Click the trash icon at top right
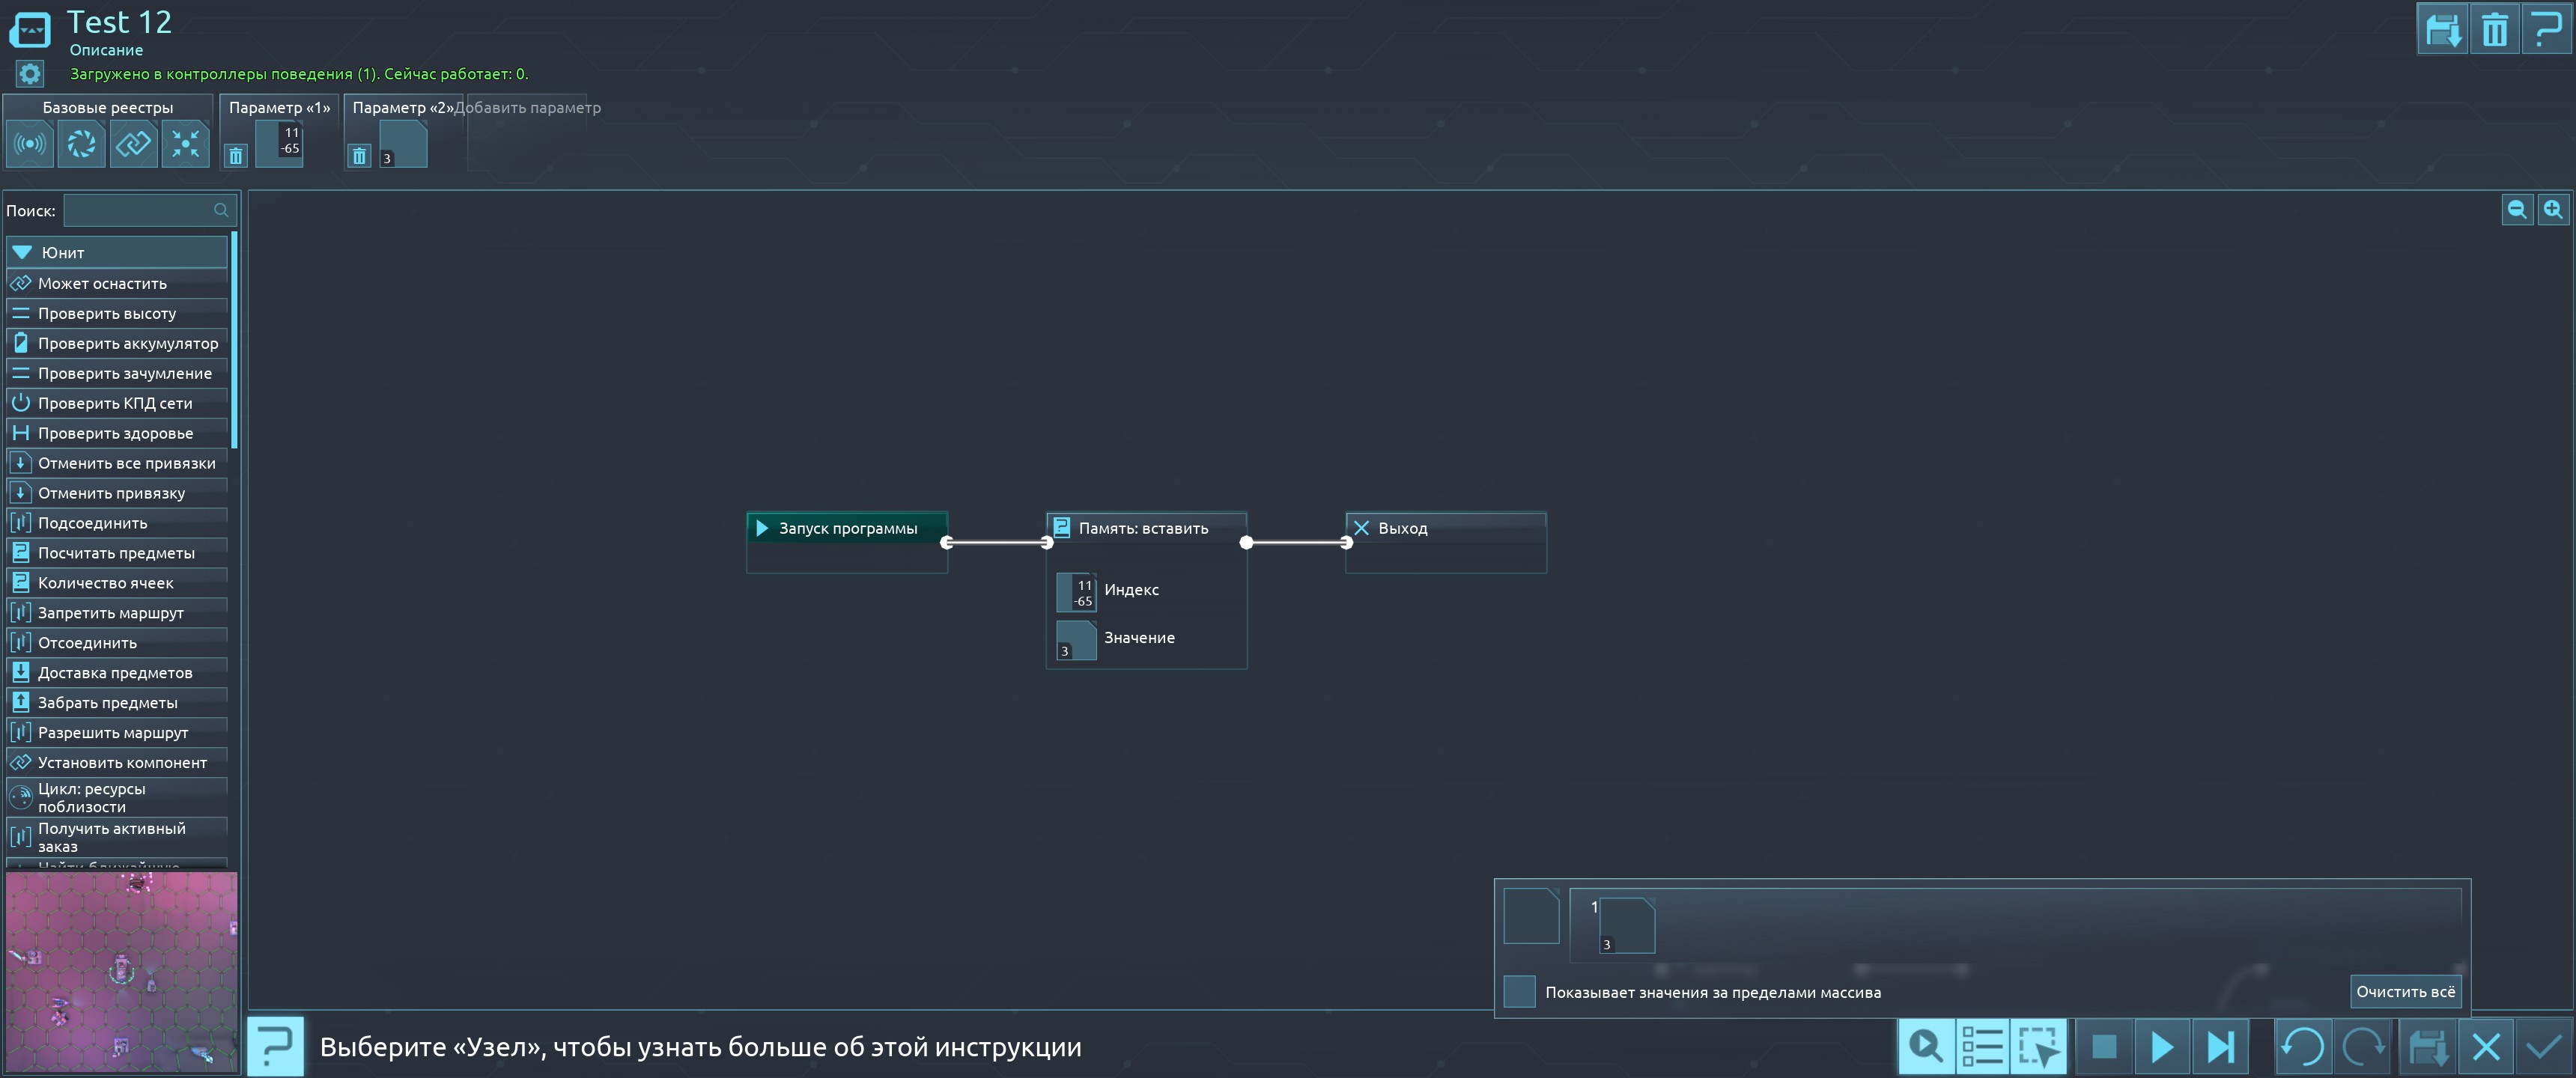 pyautogui.click(x=2494, y=30)
